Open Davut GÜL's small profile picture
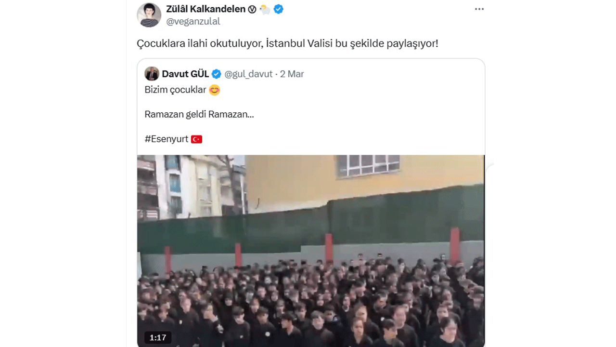 [152, 74]
